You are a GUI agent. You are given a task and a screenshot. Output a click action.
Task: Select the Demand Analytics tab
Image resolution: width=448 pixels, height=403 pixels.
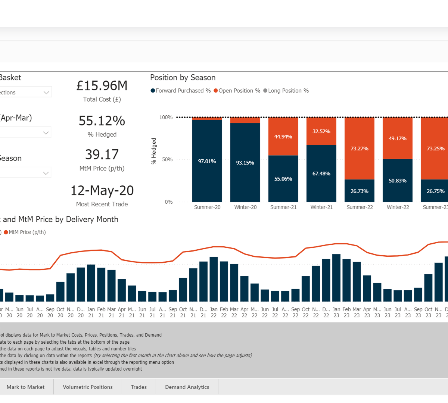coord(187,387)
